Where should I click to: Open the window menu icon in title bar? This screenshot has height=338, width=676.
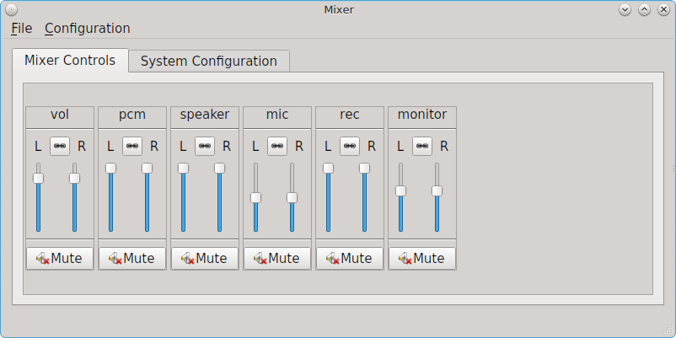tap(11, 9)
